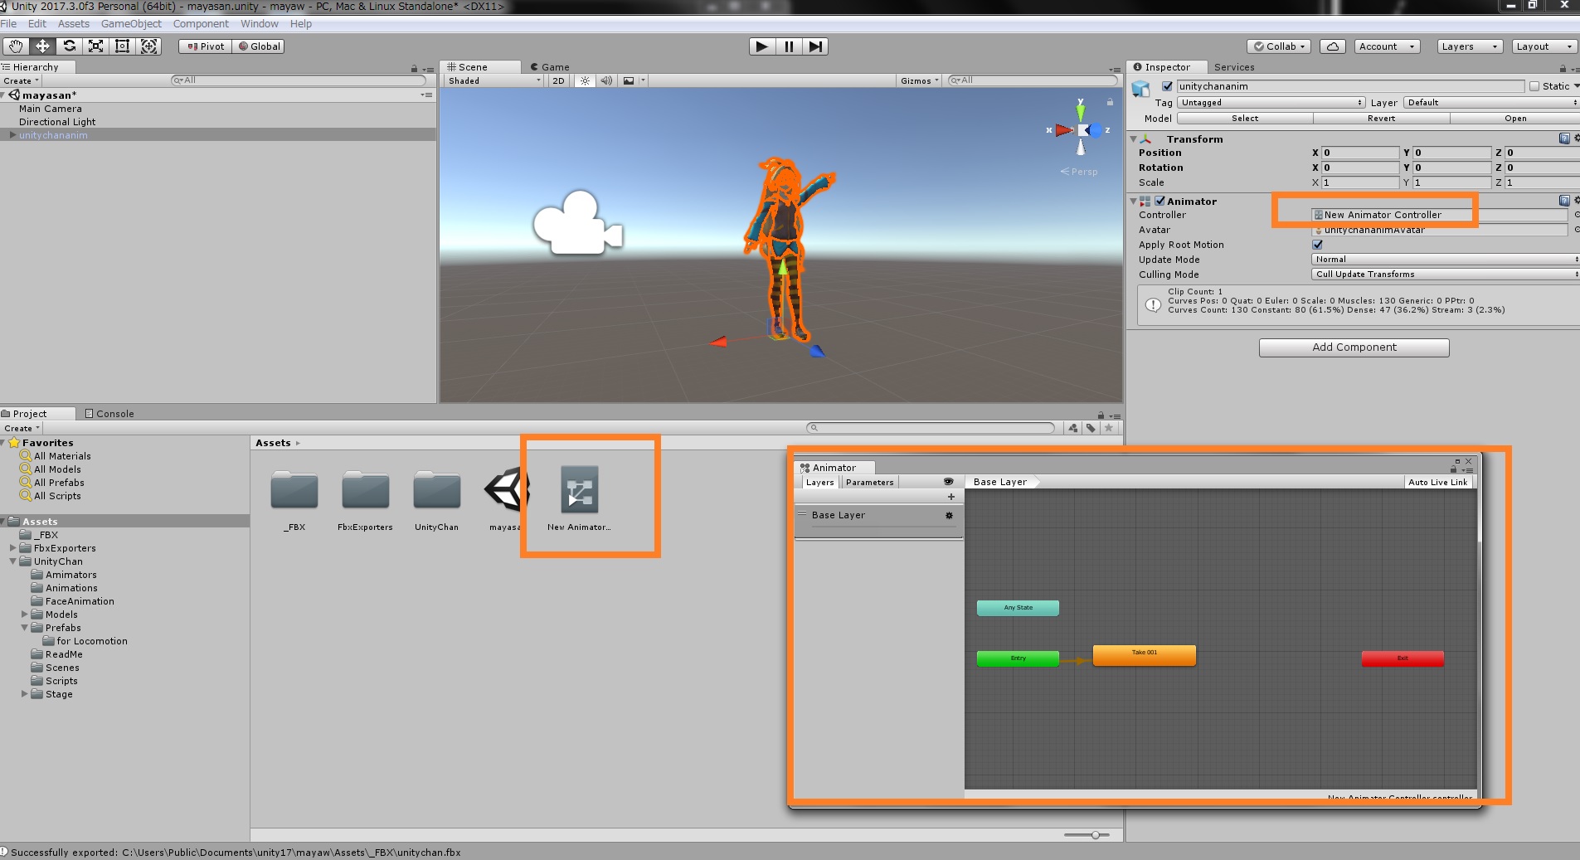
Task: Search assets by label icon
Action: tap(1091, 428)
